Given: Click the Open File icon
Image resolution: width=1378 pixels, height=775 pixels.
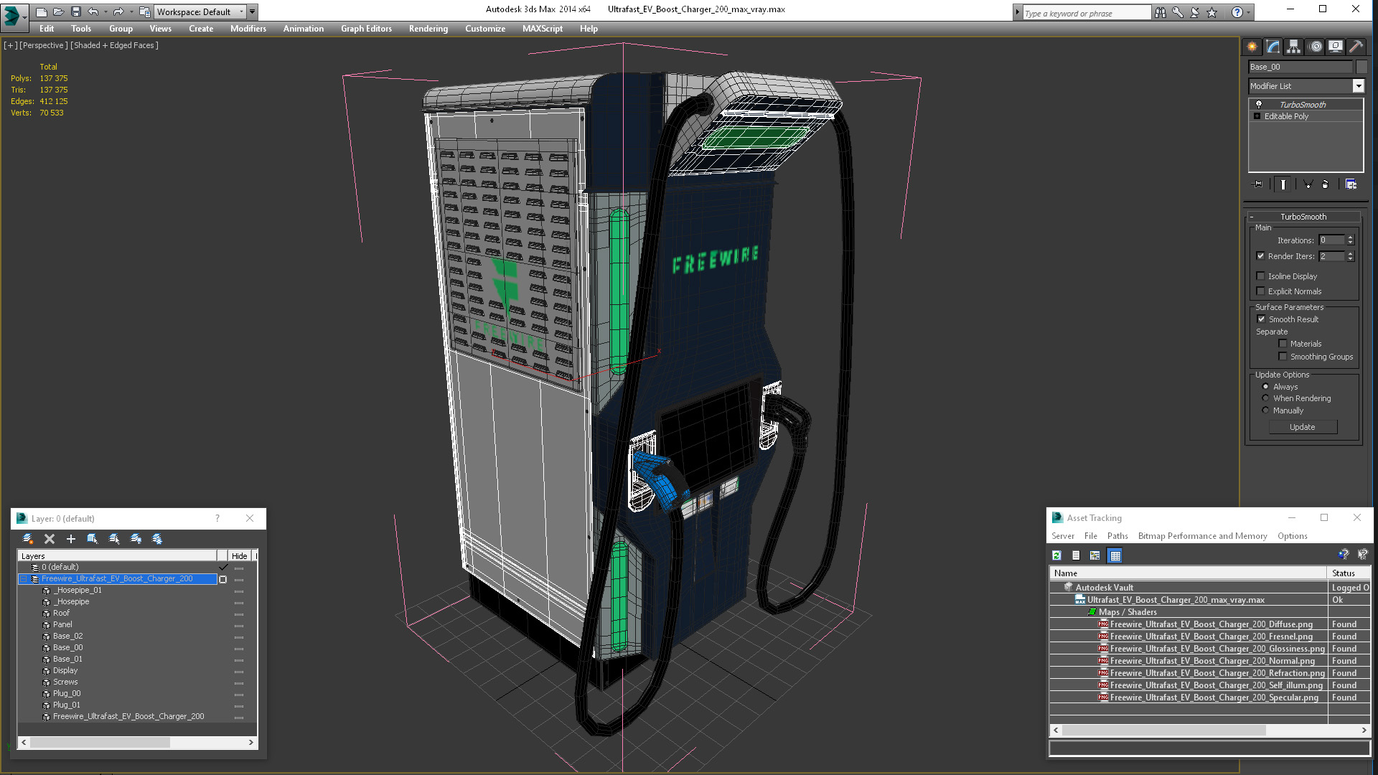Looking at the screenshot, I should click(59, 11).
